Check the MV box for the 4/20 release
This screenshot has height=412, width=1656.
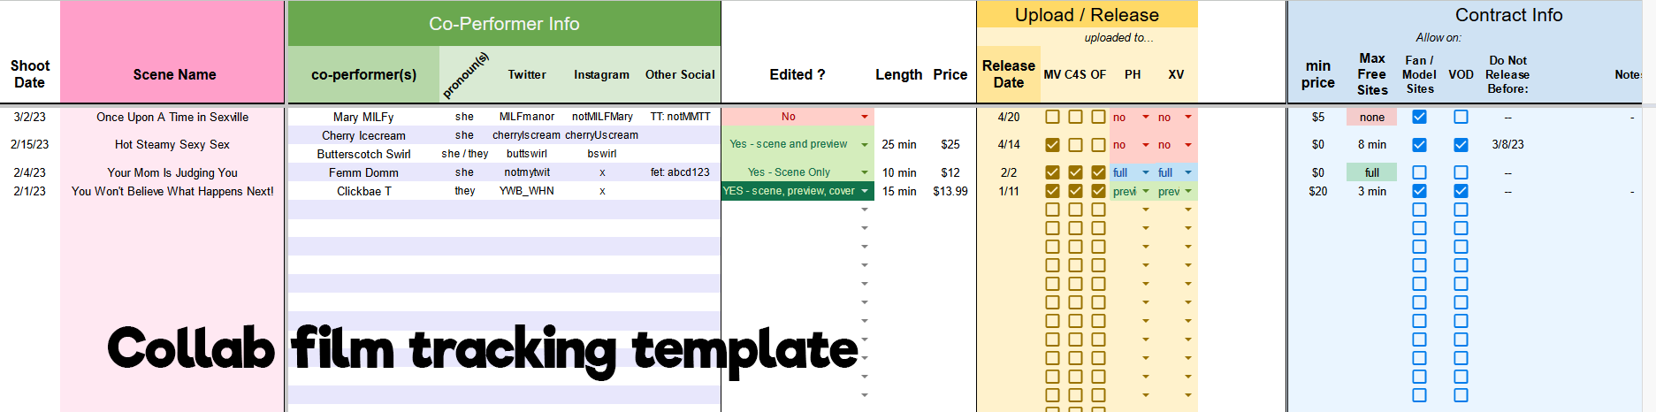tap(1052, 117)
